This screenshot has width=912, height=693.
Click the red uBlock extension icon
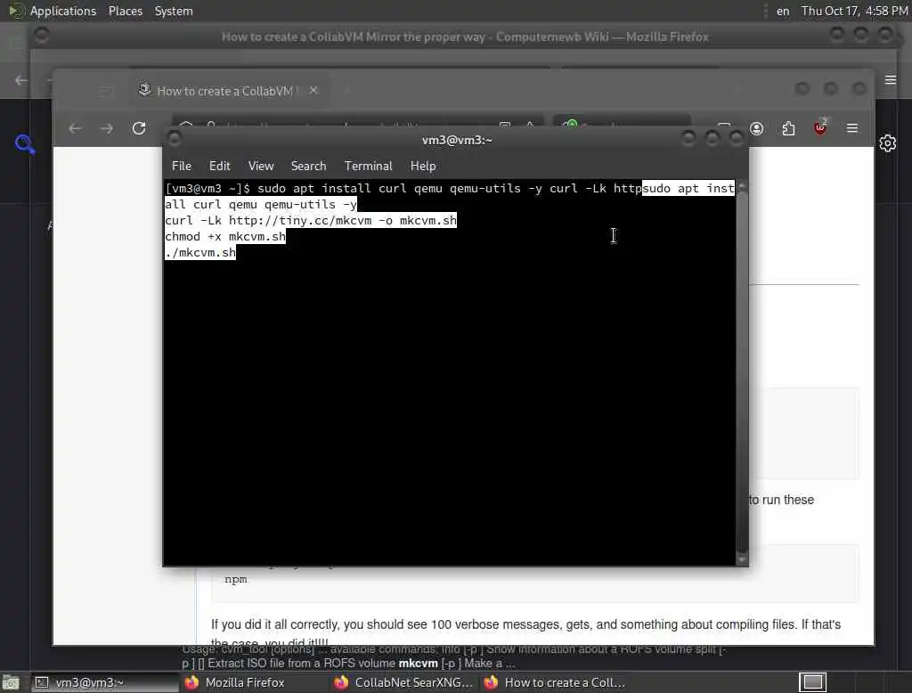click(820, 127)
